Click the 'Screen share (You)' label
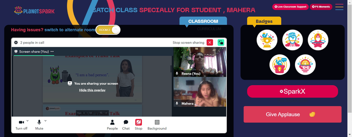 [x=34, y=51]
